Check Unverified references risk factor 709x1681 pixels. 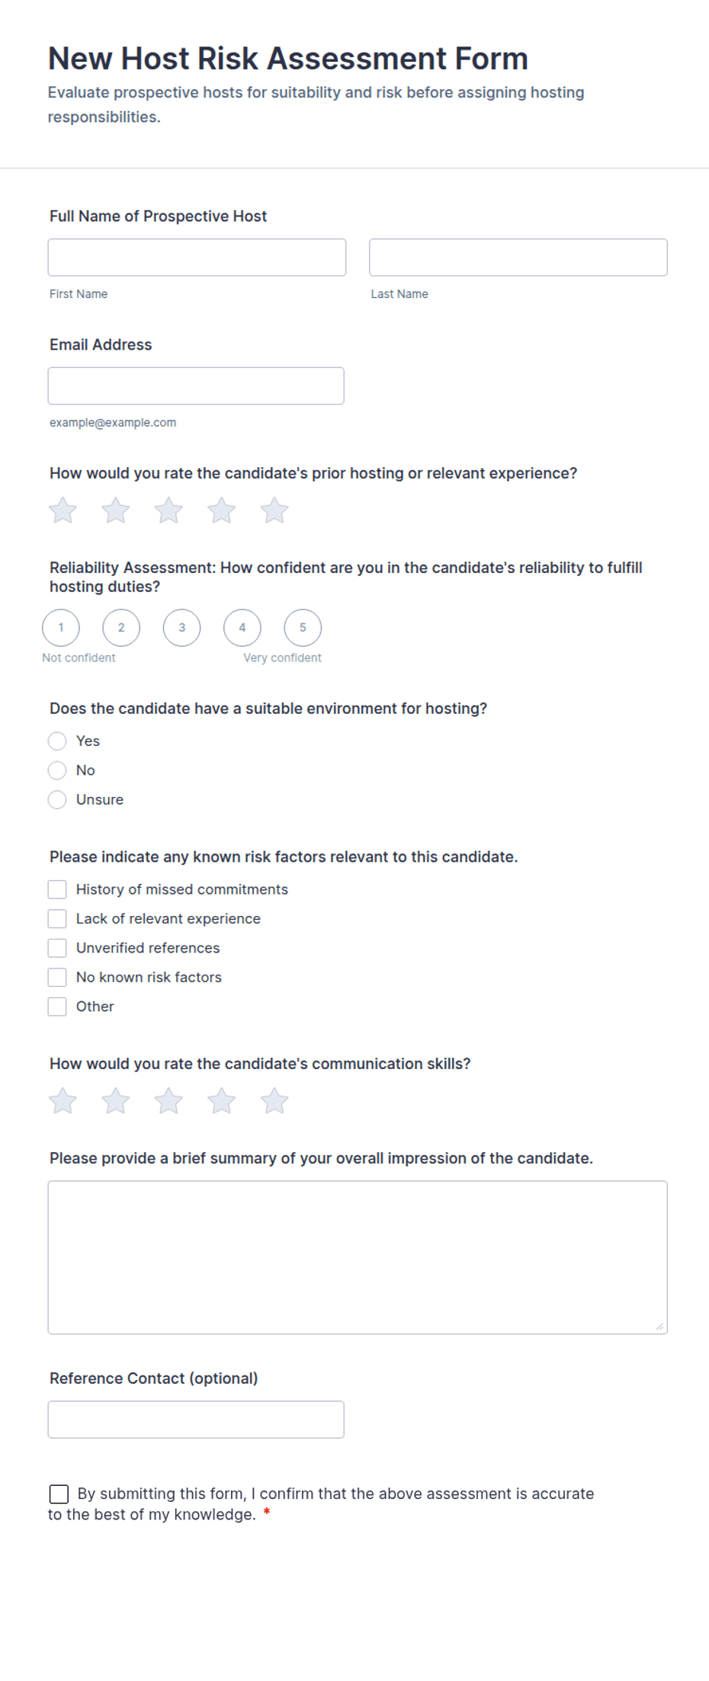pyautogui.click(x=57, y=949)
